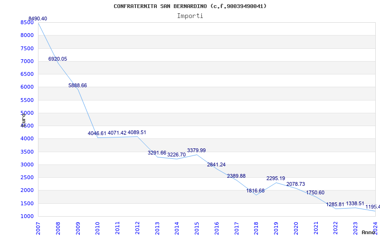Click the y-axis value 7000
380x237 pixels.
pos(27,61)
